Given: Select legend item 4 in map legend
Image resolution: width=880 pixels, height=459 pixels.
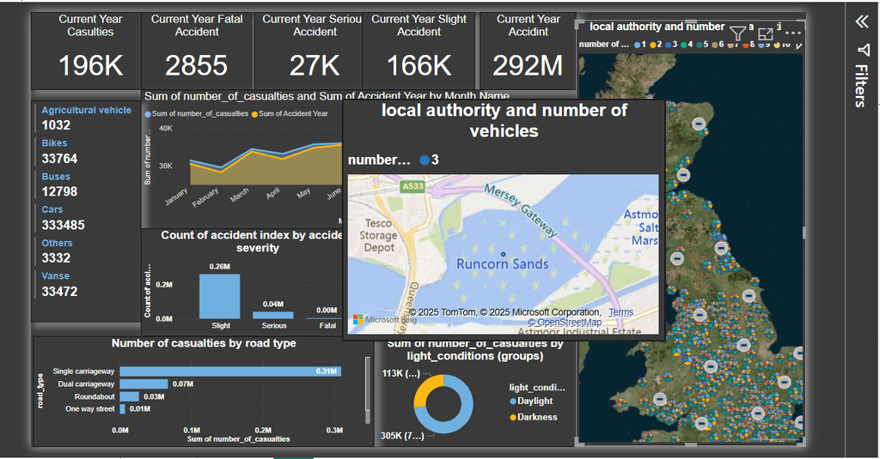Looking at the screenshot, I should coord(687,45).
